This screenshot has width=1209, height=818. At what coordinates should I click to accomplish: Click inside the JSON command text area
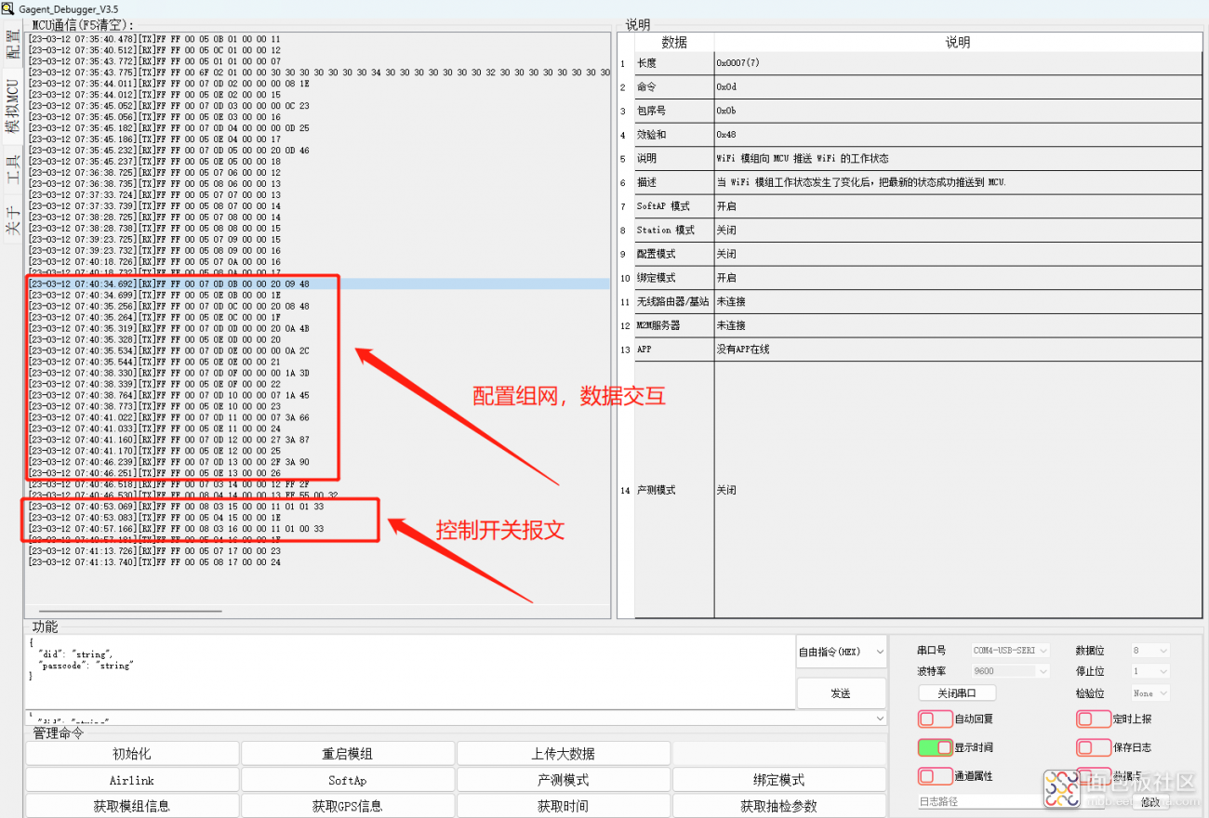(x=410, y=672)
